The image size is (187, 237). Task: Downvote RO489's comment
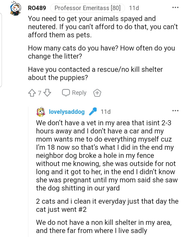click(47, 93)
